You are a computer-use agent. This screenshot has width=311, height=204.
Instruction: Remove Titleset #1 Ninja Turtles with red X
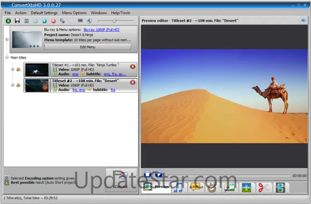tap(133, 67)
